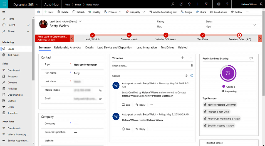Open the task flow checkmark icon

[181, 4]
